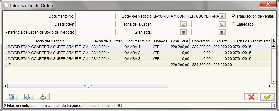Open calendar for end Fecha de la Orden
This screenshot has height=111, width=279.
222,24
